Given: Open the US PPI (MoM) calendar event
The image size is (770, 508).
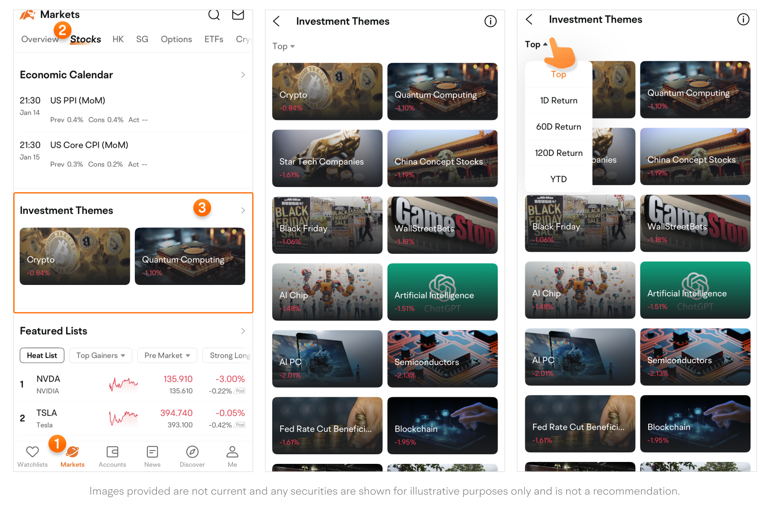Looking at the screenshot, I should 133,110.
